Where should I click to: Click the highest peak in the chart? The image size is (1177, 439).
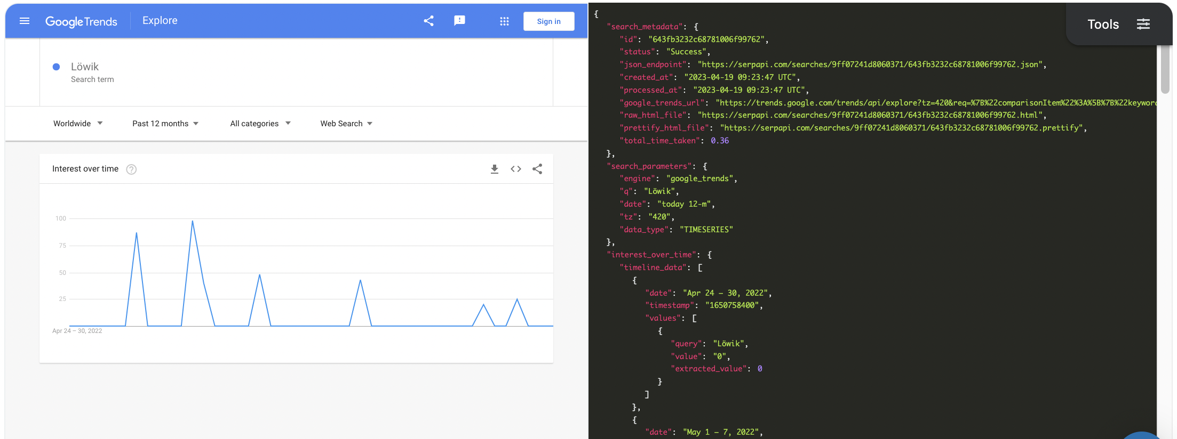click(x=193, y=221)
